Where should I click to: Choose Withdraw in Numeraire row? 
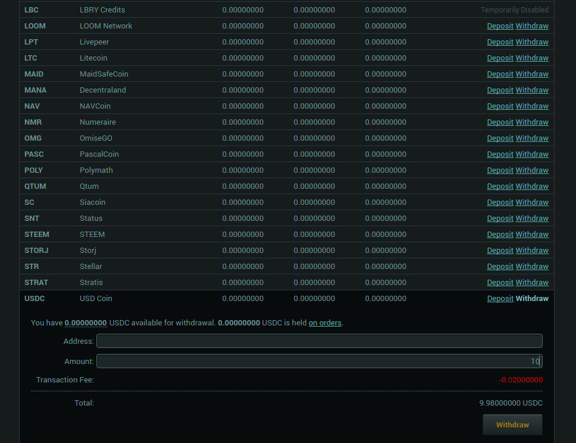532,122
